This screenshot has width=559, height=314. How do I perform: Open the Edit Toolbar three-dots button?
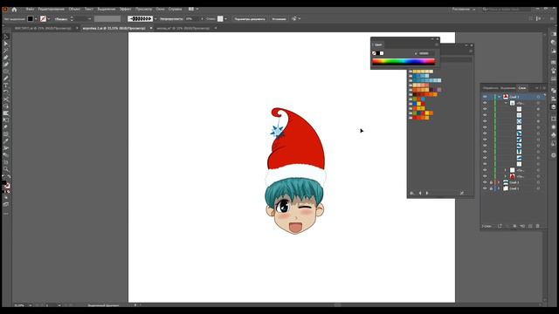pos(6,214)
